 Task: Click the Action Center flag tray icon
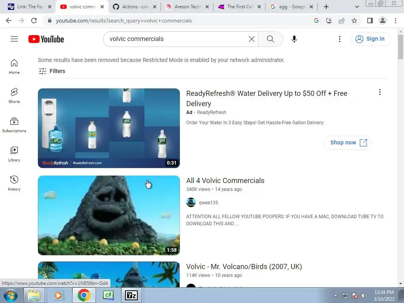(x=355, y=296)
